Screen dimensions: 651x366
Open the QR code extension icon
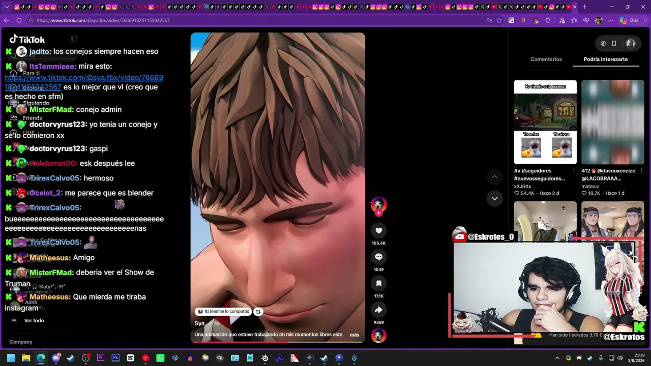click(511, 20)
